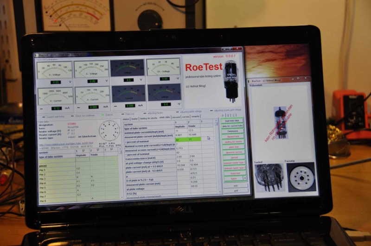Click the G1 - Voltage analog gauge
The height and width of the screenshot is (246, 371).
click(x=163, y=67)
